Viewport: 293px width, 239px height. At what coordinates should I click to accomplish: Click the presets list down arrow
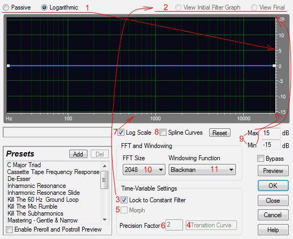point(105,220)
